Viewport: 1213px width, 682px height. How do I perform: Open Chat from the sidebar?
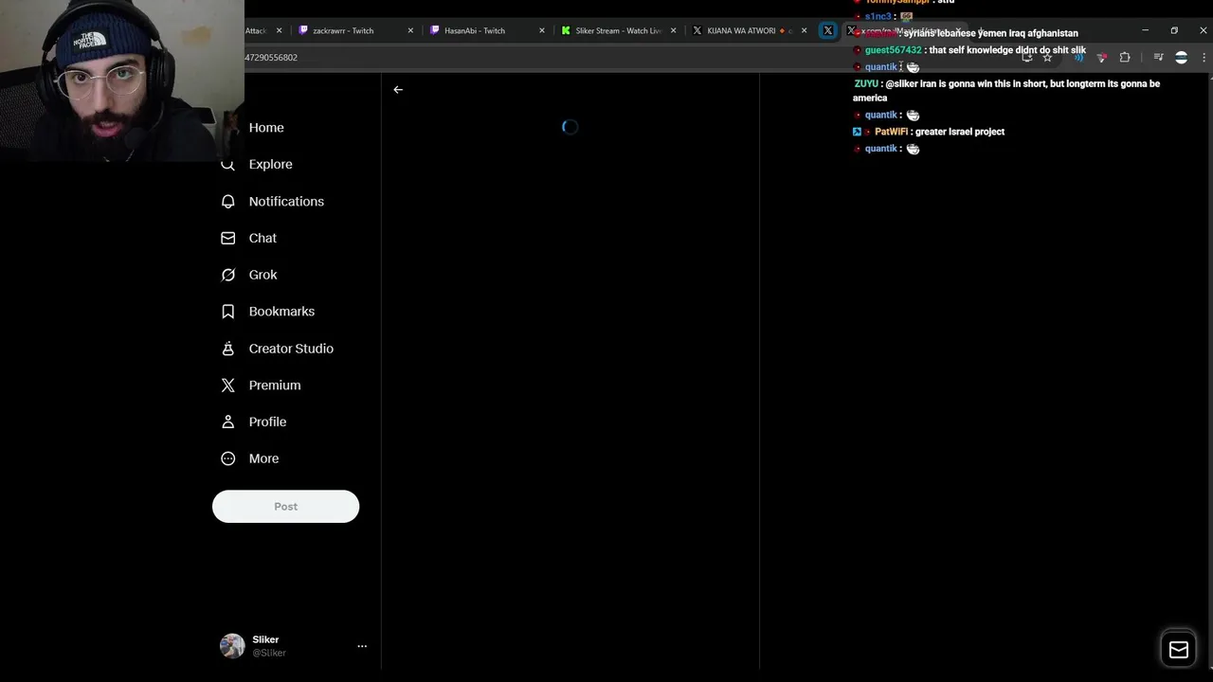point(263,239)
